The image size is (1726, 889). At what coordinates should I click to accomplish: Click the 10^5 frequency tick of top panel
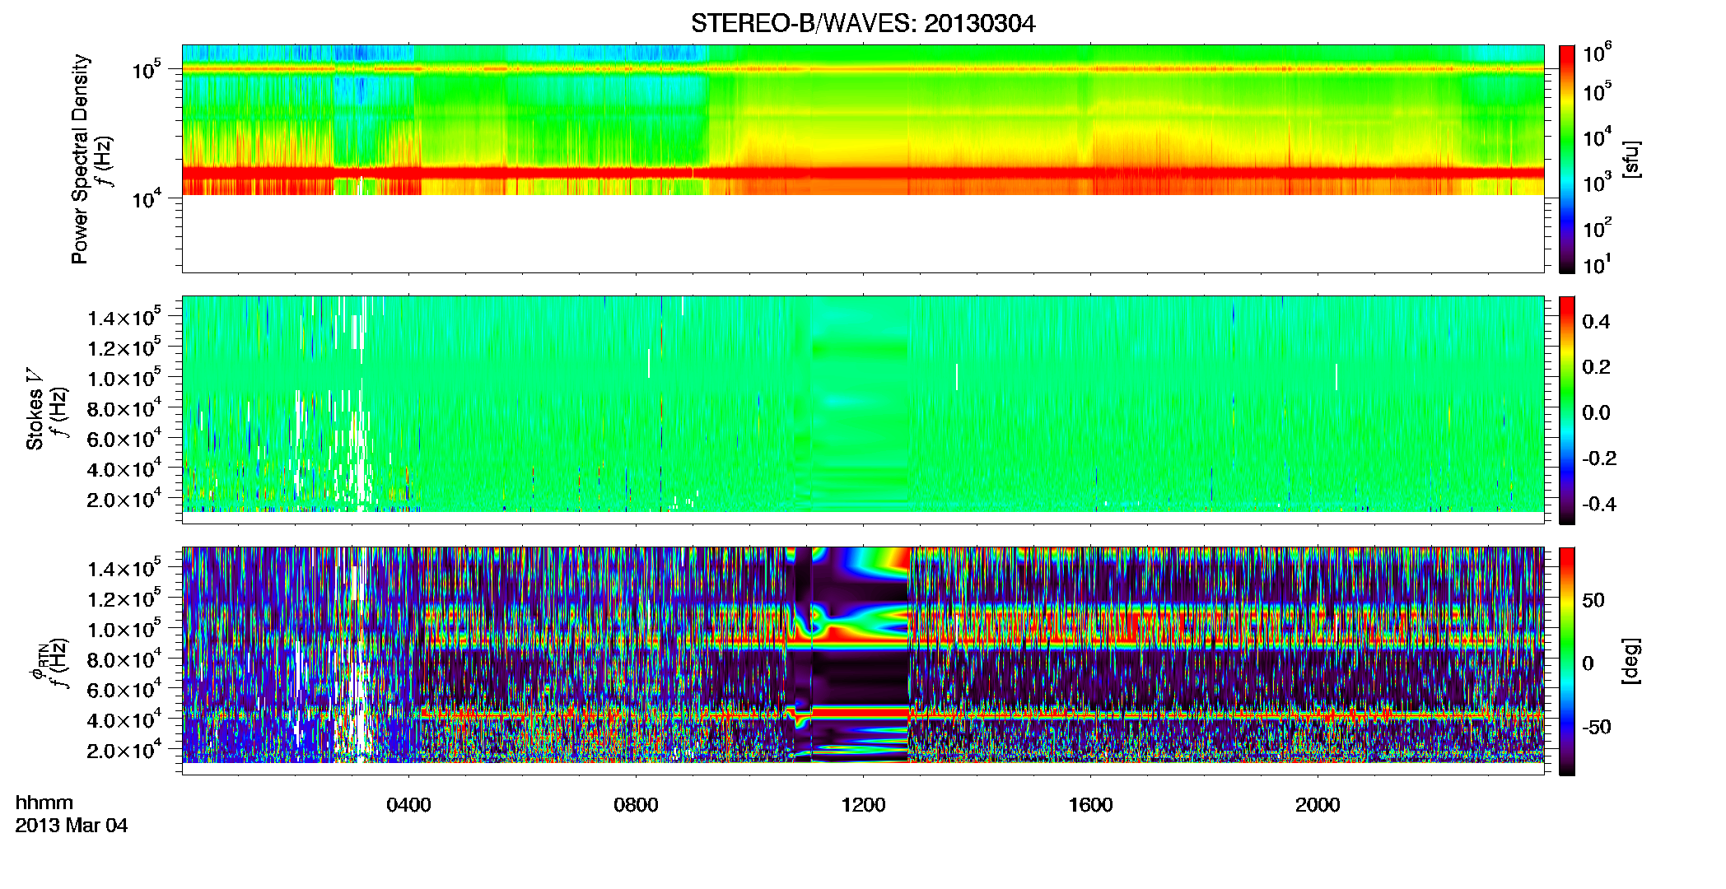147,70
